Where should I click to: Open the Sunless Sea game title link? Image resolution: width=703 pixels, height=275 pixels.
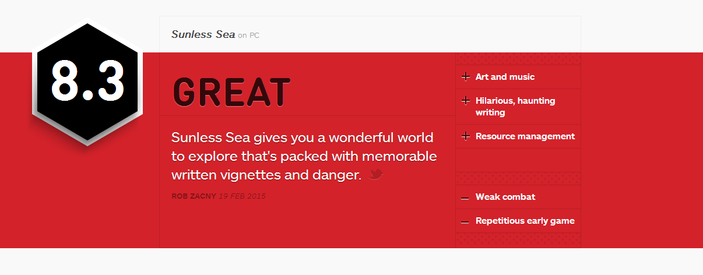(203, 34)
